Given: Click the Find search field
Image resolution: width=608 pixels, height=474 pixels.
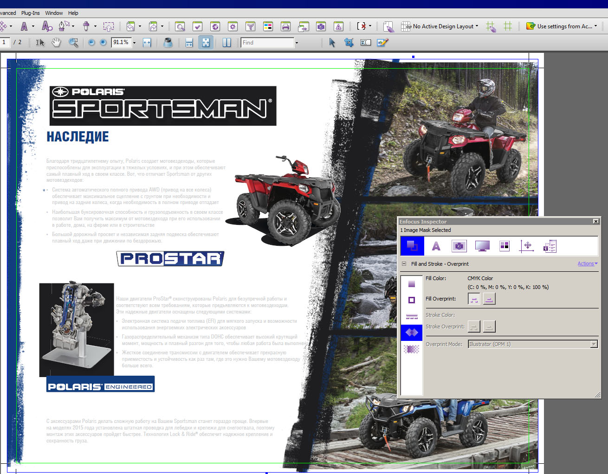Looking at the screenshot, I should tap(267, 43).
